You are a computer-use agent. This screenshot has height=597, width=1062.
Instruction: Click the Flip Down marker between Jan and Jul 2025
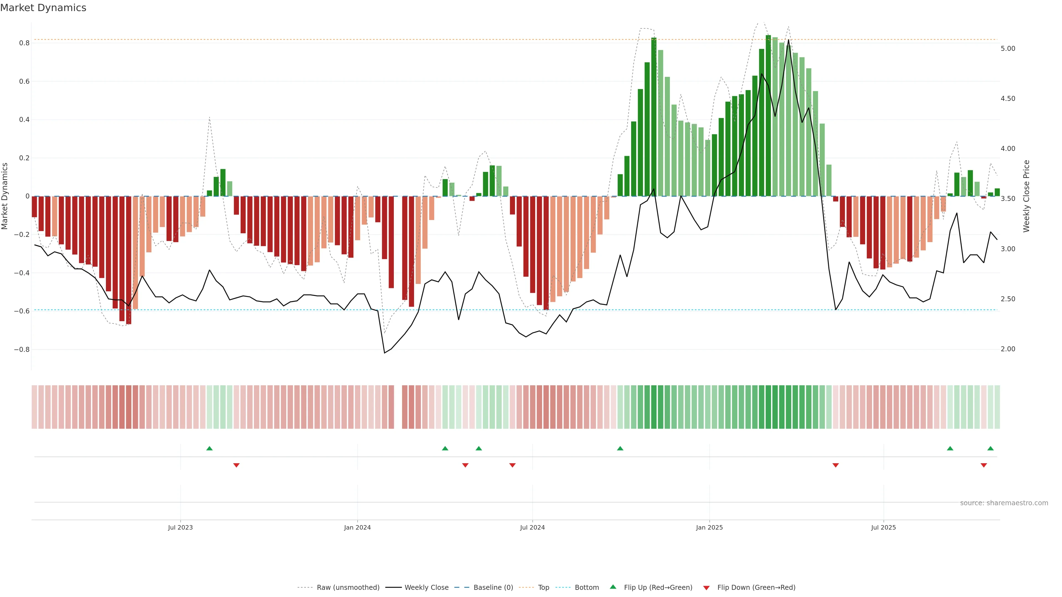point(836,465)
